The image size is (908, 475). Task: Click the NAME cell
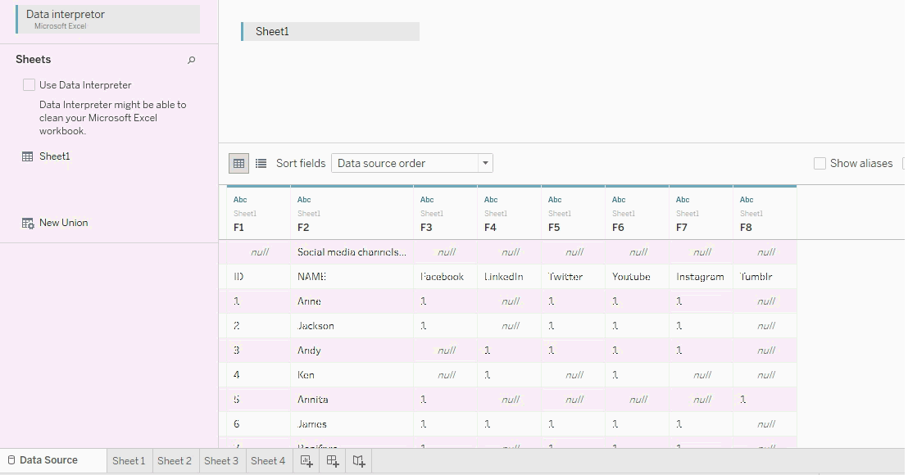(352, 277)
